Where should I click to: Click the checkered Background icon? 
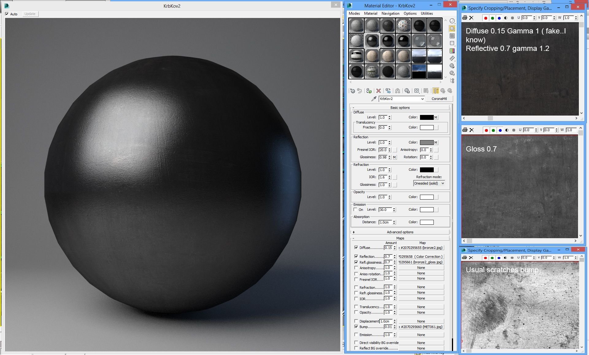(452, 36)
